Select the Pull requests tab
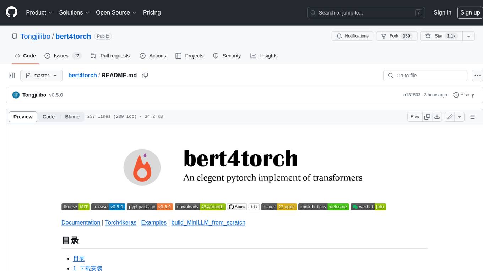483x271 pixels. tap(110, 56)
